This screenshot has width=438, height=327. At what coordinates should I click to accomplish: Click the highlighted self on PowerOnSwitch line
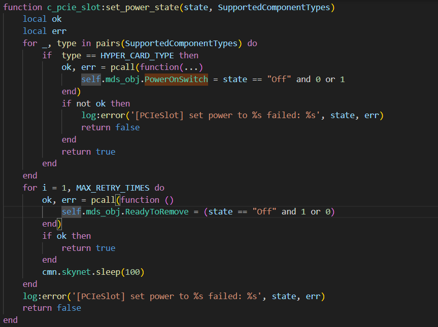[90, 79]
